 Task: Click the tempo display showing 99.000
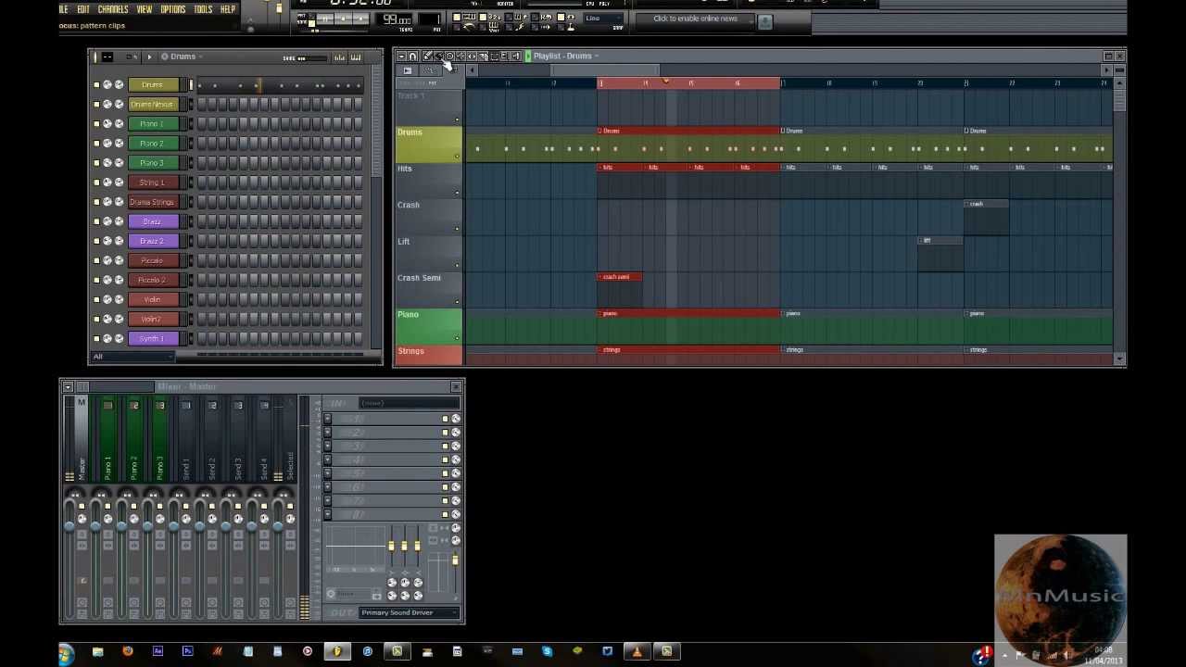tap(397, 20)
